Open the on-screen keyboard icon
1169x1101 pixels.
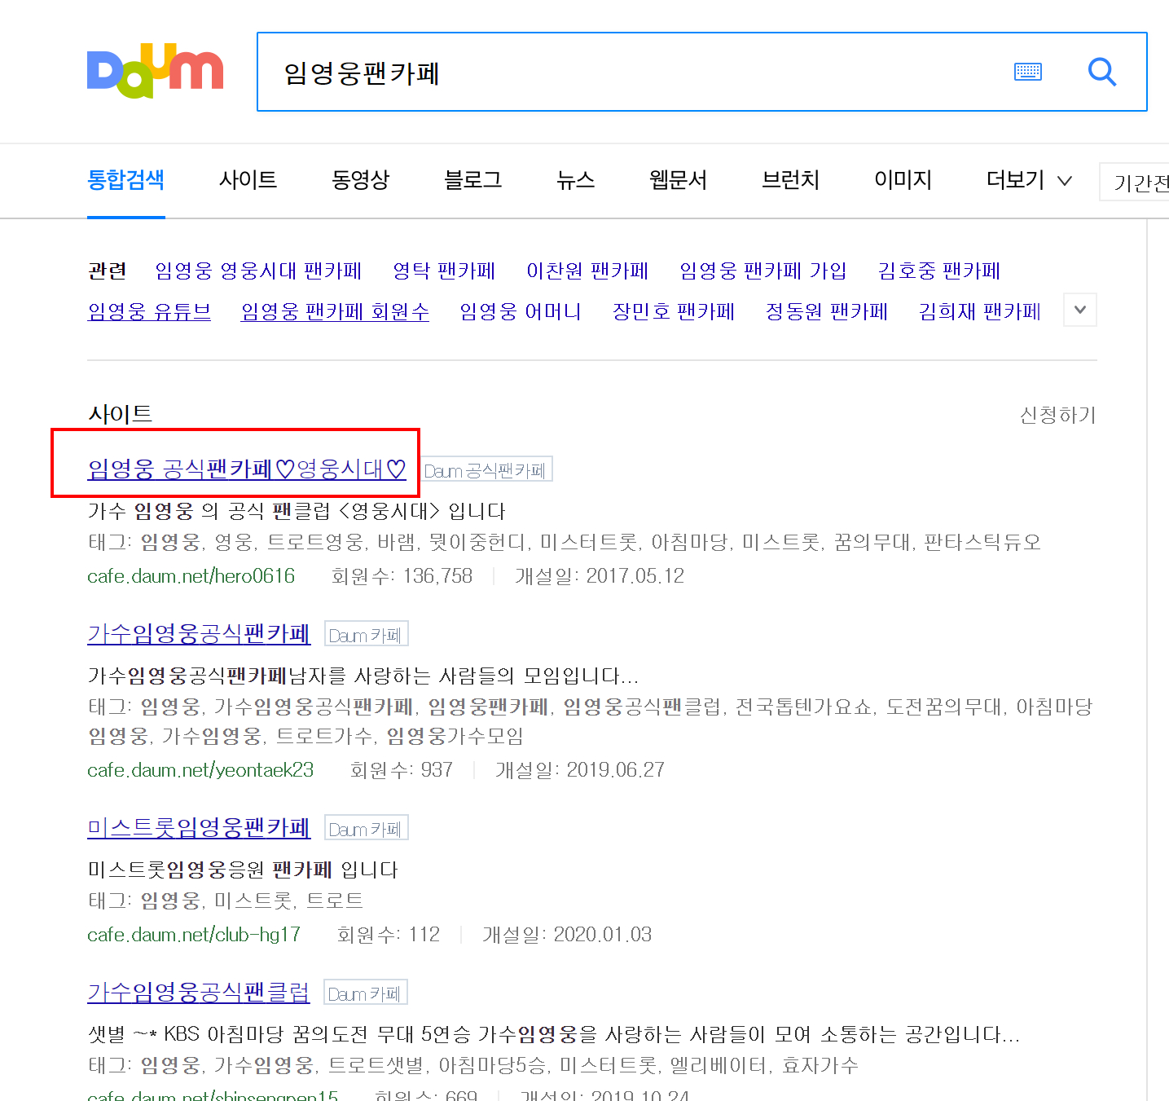click(1028, 72)
